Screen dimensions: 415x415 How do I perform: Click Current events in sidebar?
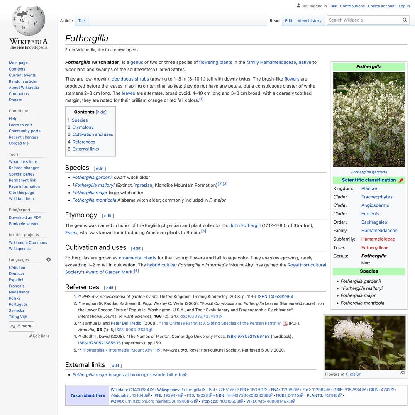[x=22, y=75]
